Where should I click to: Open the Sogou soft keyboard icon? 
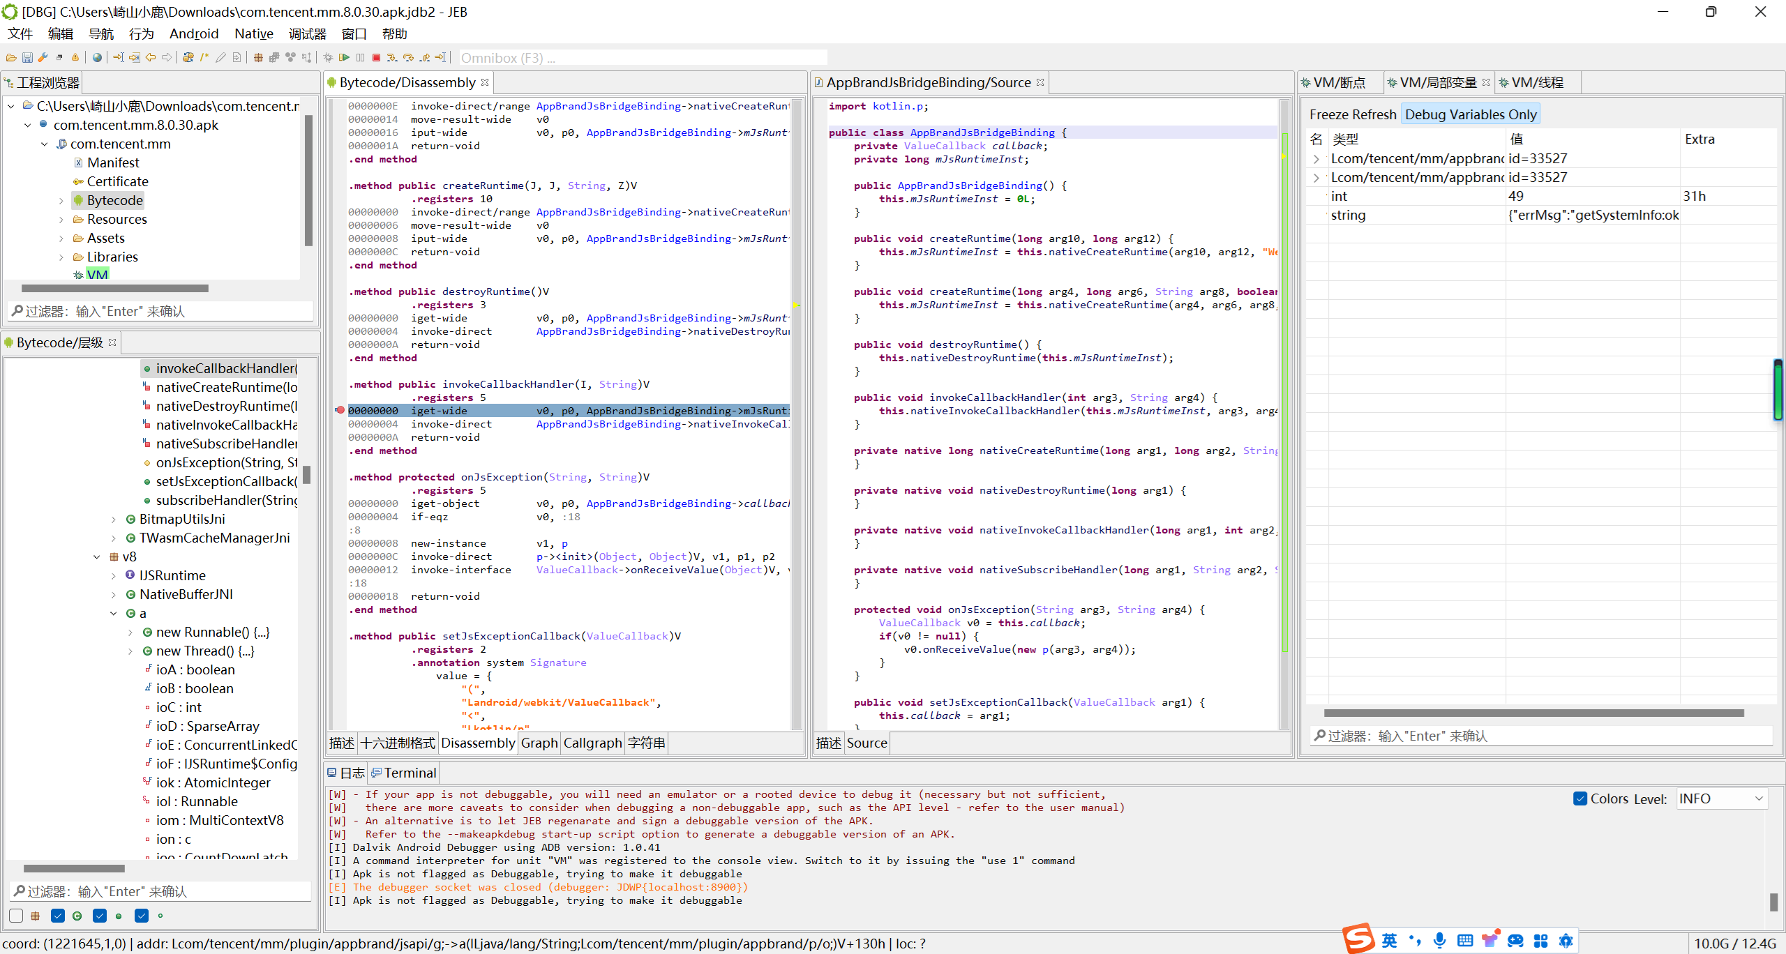tap(1465, 941)
